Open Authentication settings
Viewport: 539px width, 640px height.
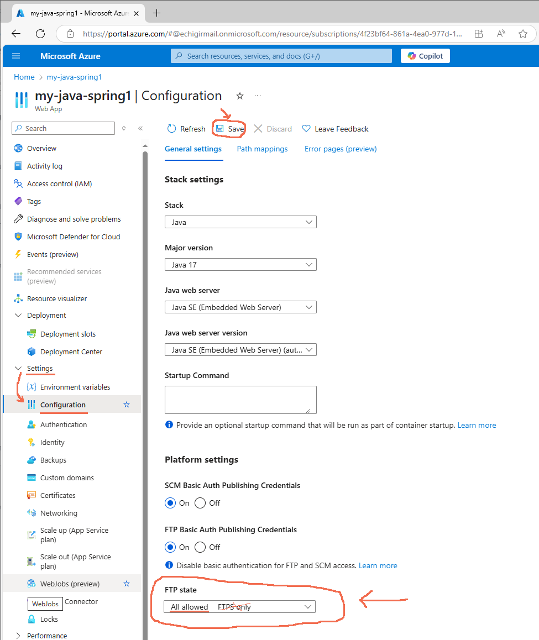(63, 424)
